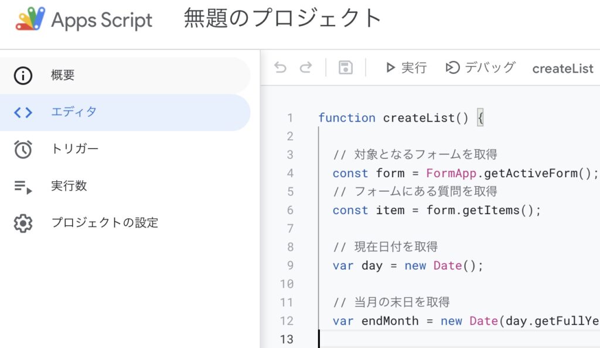Select the エディタ code brackets icon
600x348 pixels.
[23, 112]
